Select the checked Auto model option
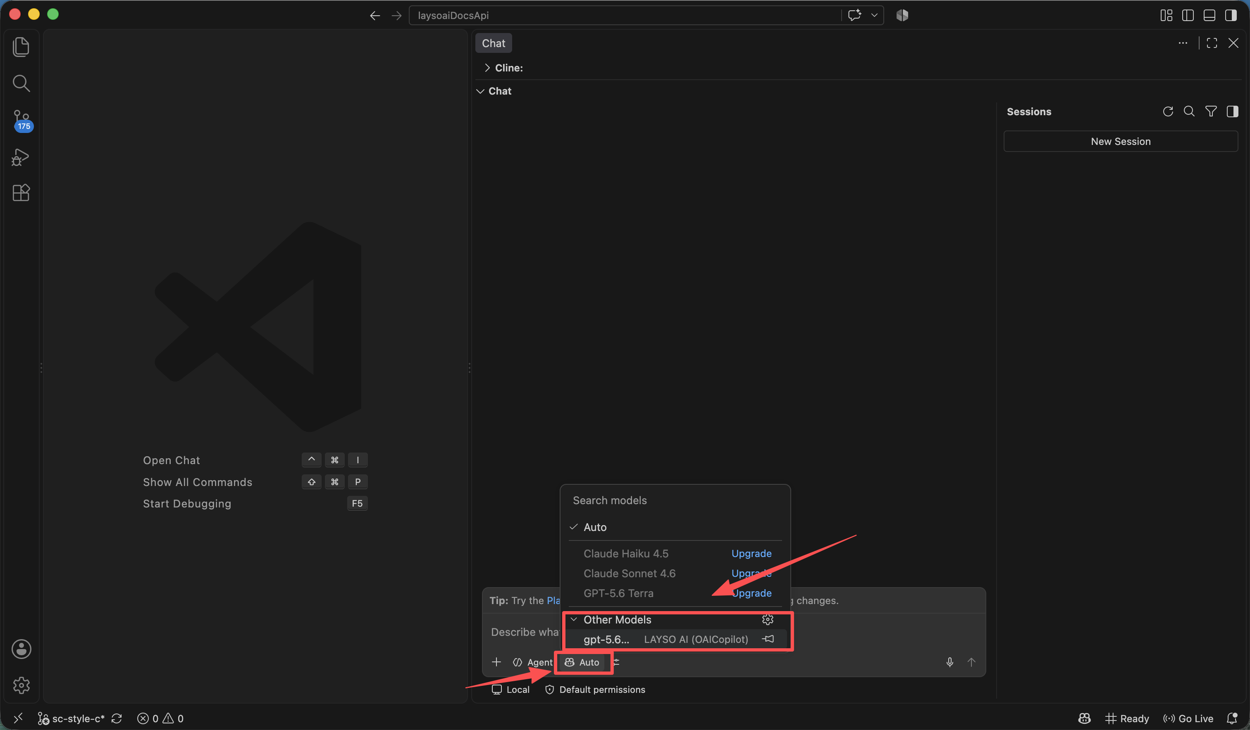The image size is (1250, 730). 675,527
